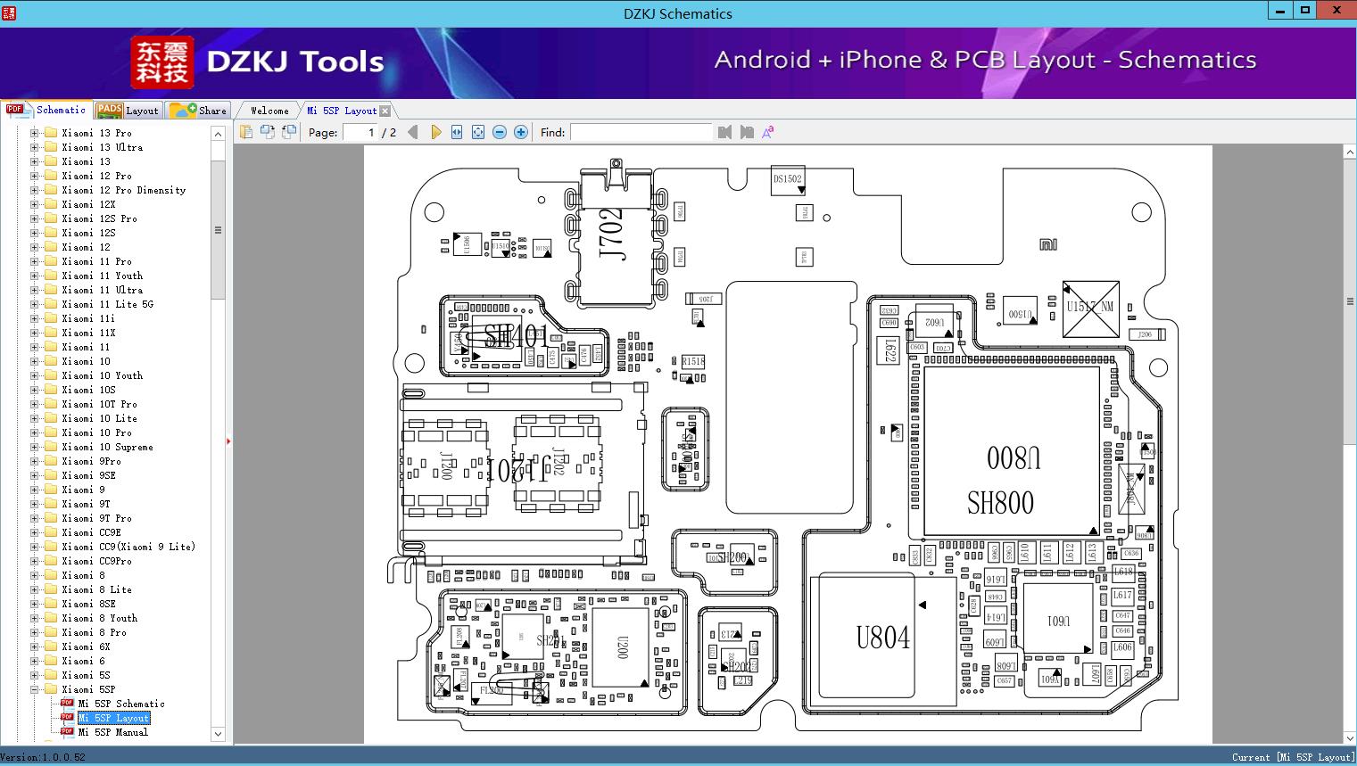1357x766 pixels.
Task: Click the DZKJ app icon in title bar
Action: [10, 13]
